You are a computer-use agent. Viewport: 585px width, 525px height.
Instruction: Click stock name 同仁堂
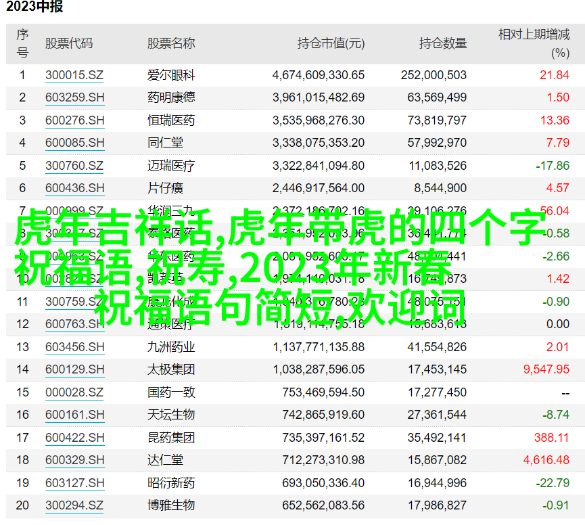pyautogui.click(x=165, y=143)
